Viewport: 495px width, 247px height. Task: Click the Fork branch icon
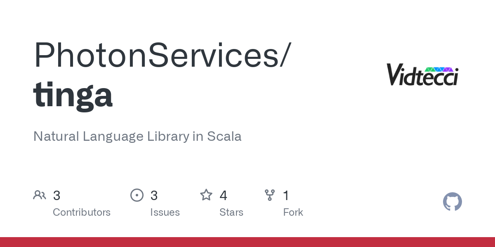click(270, 195)
